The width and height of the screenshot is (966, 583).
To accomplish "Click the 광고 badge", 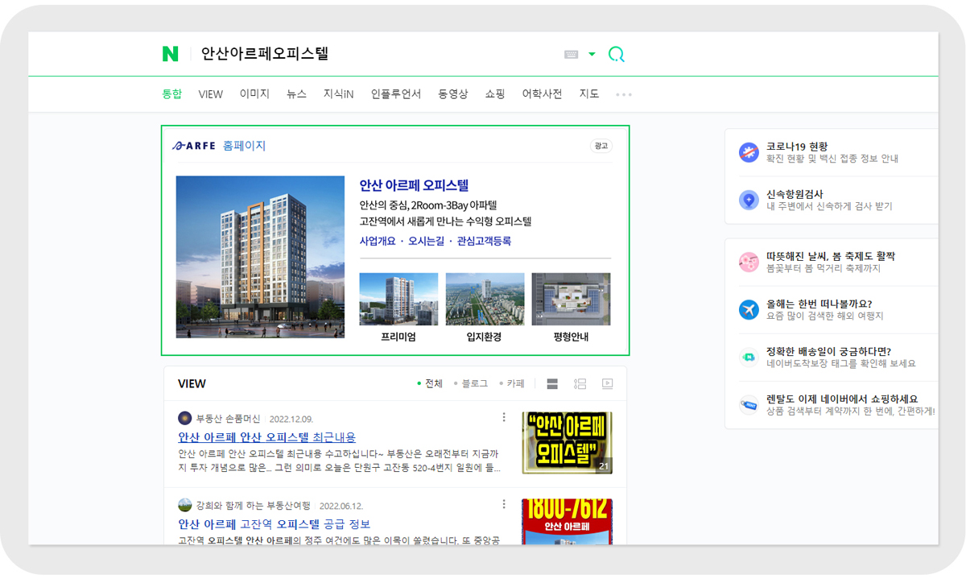I will click(x=601, y=146).
